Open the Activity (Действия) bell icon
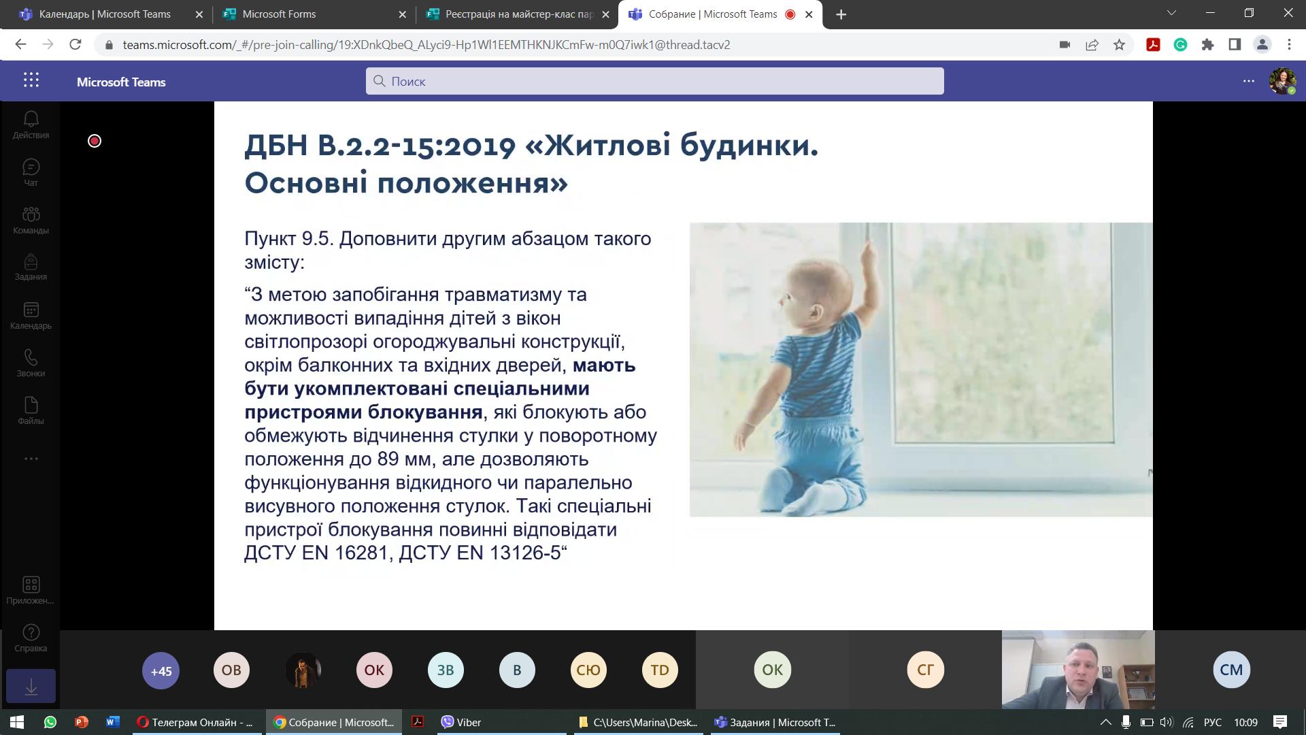This screenshot has height=735, width=1306. 31,125
